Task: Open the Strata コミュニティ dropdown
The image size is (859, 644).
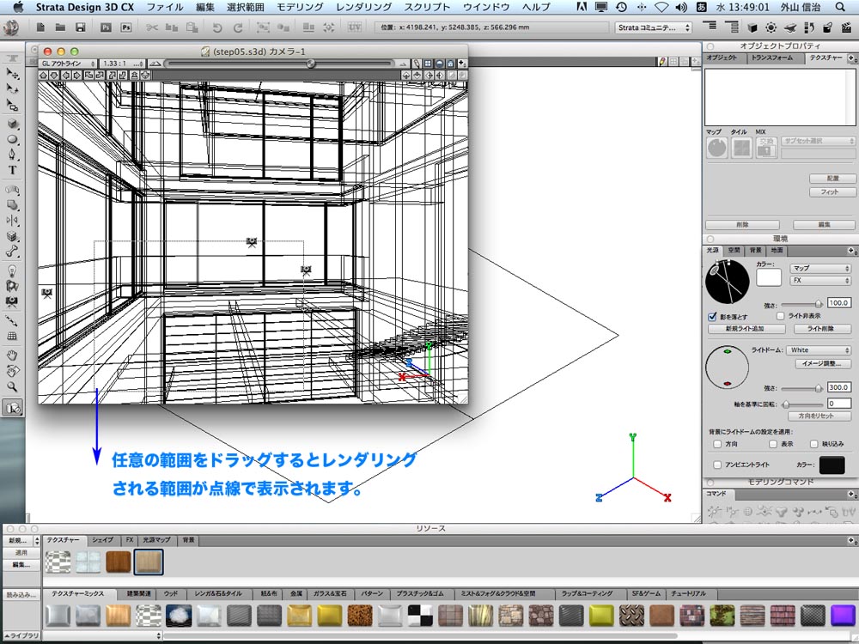Action: tap(654, 27)
